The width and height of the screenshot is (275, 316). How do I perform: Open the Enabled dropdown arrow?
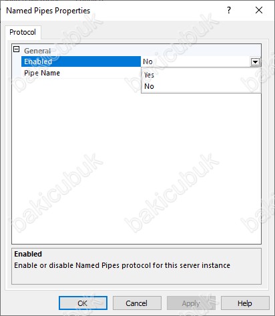pyautogui.click(x=255, y=61)
